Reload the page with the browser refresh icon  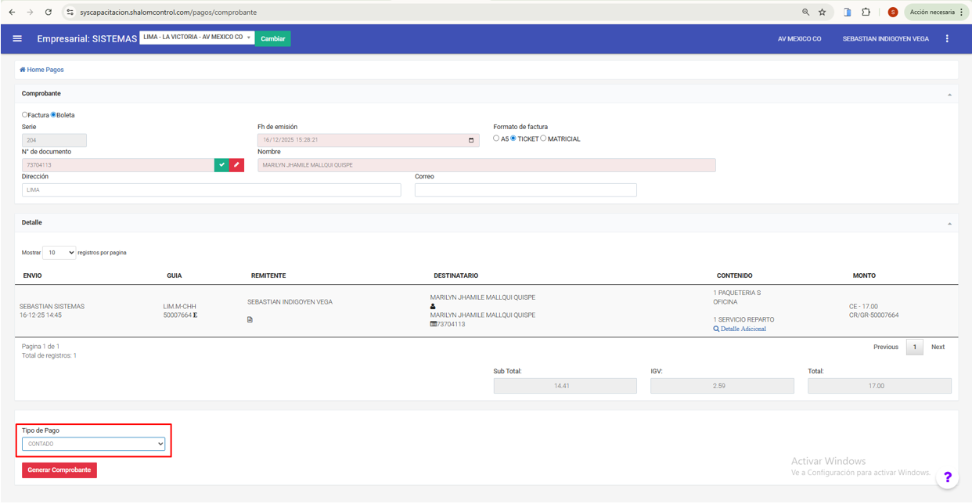point(49,13)
